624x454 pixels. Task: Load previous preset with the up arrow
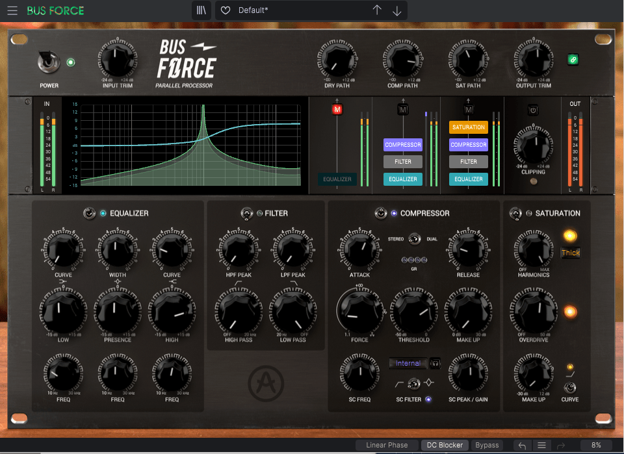[377, 10]
